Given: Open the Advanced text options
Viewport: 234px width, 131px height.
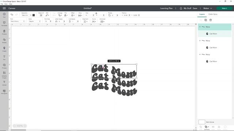Looking at the screenshot, I should click(102, 21).
